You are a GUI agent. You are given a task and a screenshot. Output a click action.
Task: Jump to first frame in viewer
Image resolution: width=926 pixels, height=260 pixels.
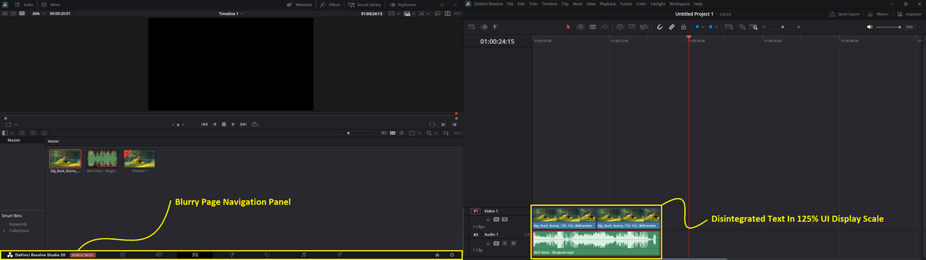(205, 124)
